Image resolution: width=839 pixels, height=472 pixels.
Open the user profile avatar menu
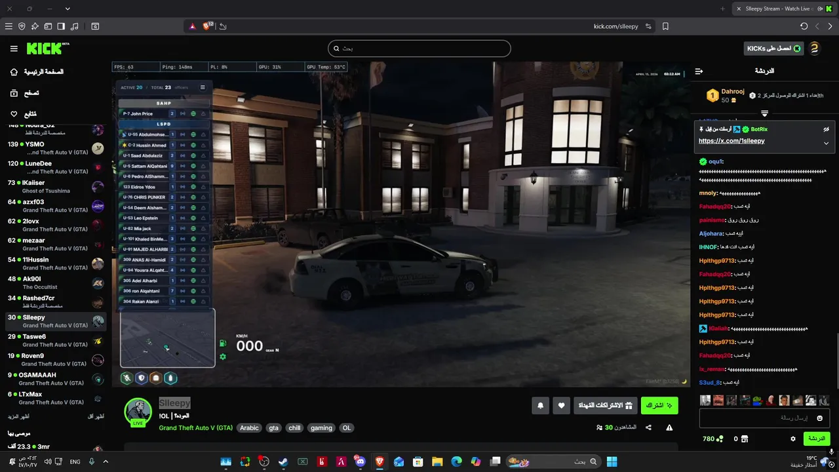coord(814,49)
